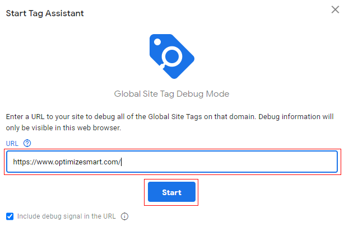Click the 'Global Site Tag Debug Mode' heading
344x227 pixels.
171,93
